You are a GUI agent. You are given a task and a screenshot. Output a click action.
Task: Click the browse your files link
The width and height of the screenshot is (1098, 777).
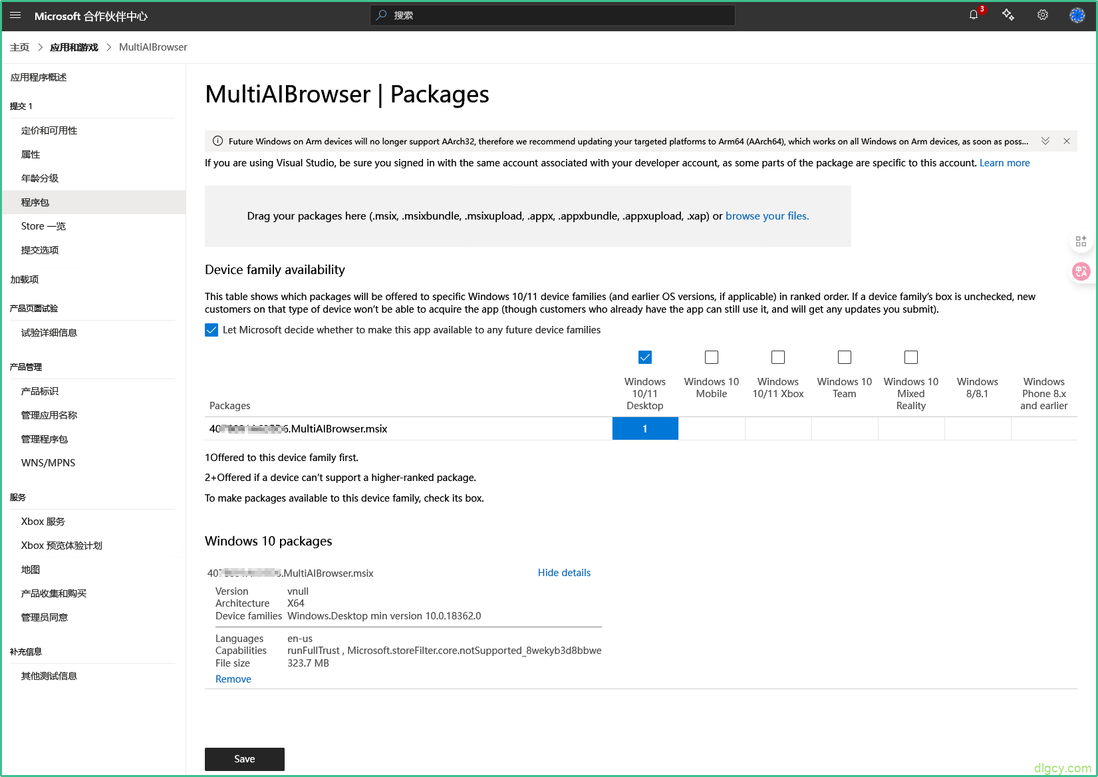pyautogui.click(x=767, y=216)
